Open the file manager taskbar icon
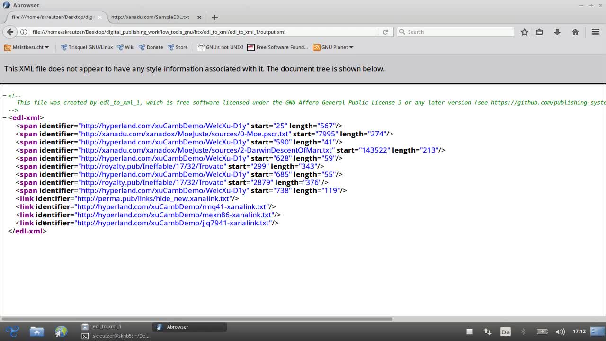 click(36, 332)
